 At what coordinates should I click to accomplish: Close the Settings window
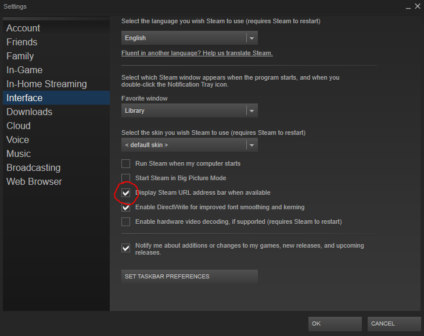(x=418, y=6)
